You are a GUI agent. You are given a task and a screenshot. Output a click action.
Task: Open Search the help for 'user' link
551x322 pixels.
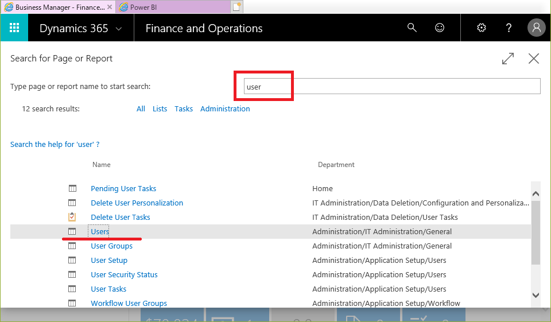tap(55, 145)
